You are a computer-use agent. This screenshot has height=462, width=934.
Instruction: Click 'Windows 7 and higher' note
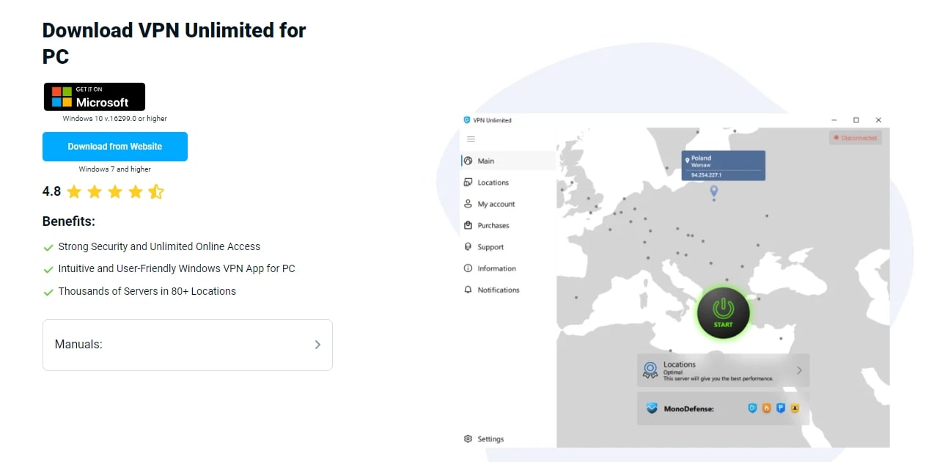tap(115, 169)
